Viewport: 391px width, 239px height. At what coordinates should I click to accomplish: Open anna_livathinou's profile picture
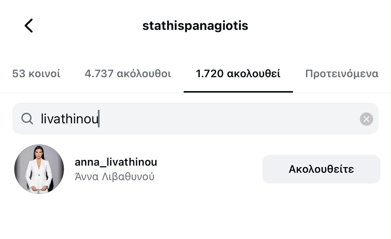click(39, 169)
